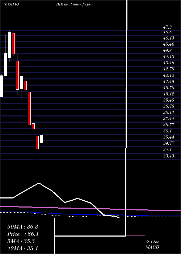Click the Price : 36.1 readout
The height and width of the screenshot is (254, 181).
click(22, 234)
